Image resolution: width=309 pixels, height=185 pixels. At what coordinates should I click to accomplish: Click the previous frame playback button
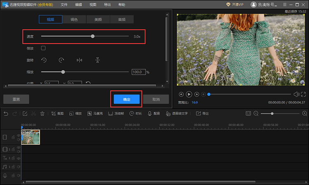pos(181,95)
